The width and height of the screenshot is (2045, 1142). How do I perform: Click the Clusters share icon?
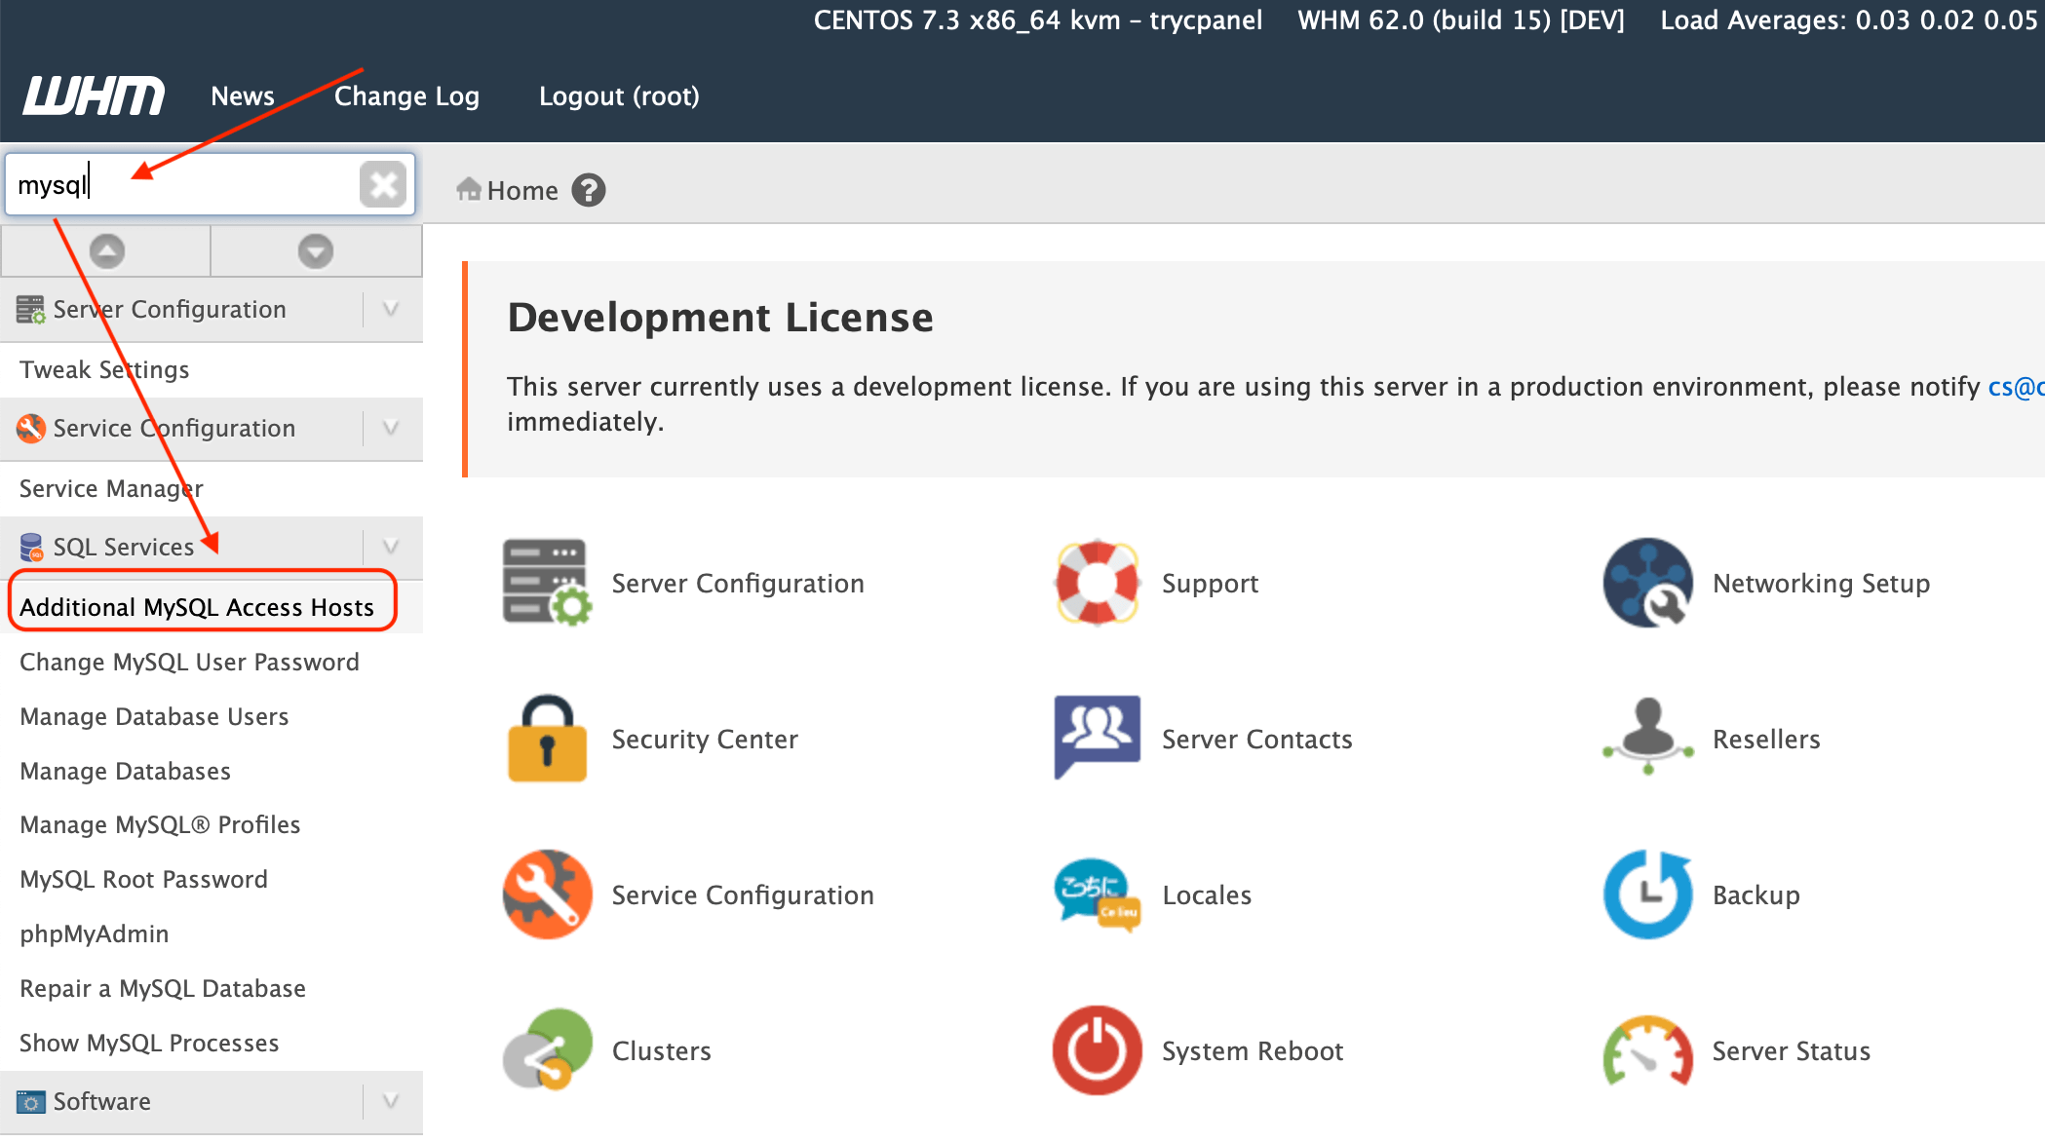click(x=547, y=1050)
